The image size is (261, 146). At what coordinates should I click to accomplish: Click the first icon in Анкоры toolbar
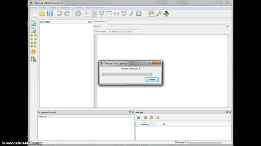click(139, 118)
